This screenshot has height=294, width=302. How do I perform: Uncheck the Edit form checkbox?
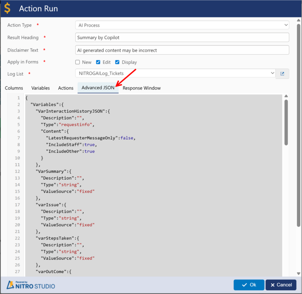pyautogui.click(x=98, y=62)
